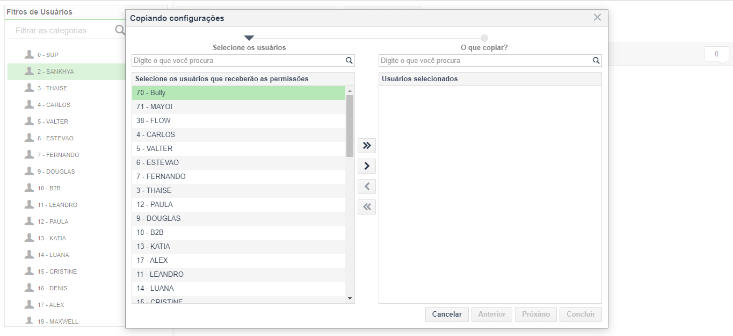Select 71 - MAYOI in dialog list

pos(238,107)
